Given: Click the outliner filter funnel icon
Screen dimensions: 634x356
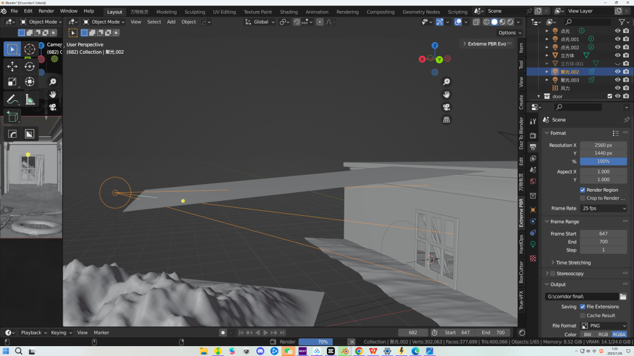Looking at the screenshot, I should click(x=622, y=22).
